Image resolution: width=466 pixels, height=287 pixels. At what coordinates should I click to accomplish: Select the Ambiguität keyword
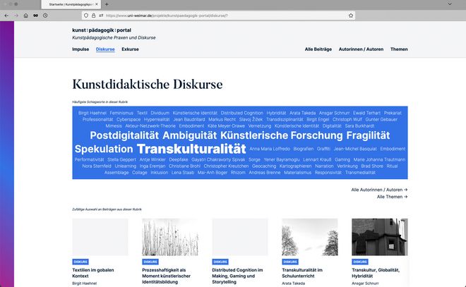click(190, 135)
